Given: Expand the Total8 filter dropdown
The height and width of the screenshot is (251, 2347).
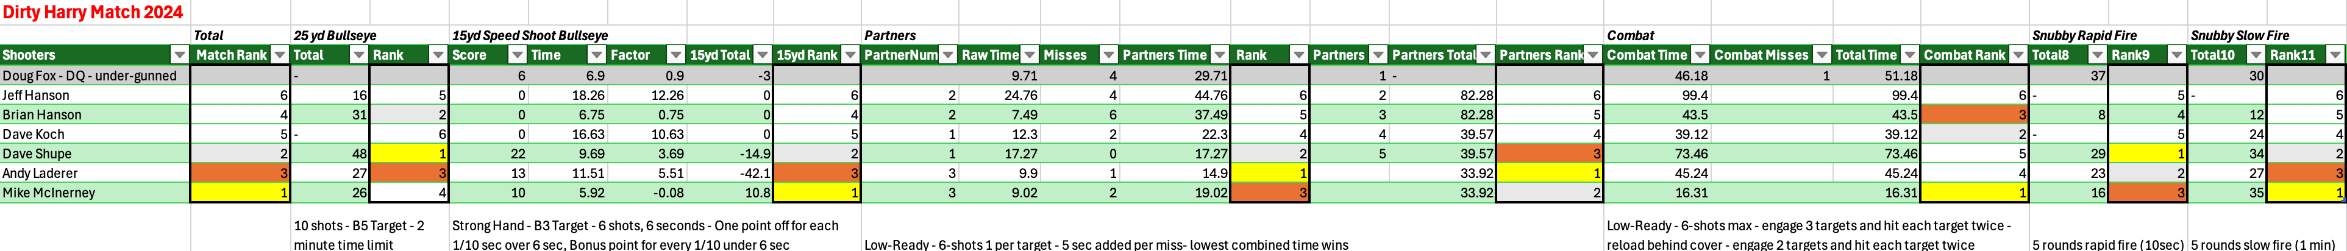Looking at the screenshot, I should tap(2097, 55).
